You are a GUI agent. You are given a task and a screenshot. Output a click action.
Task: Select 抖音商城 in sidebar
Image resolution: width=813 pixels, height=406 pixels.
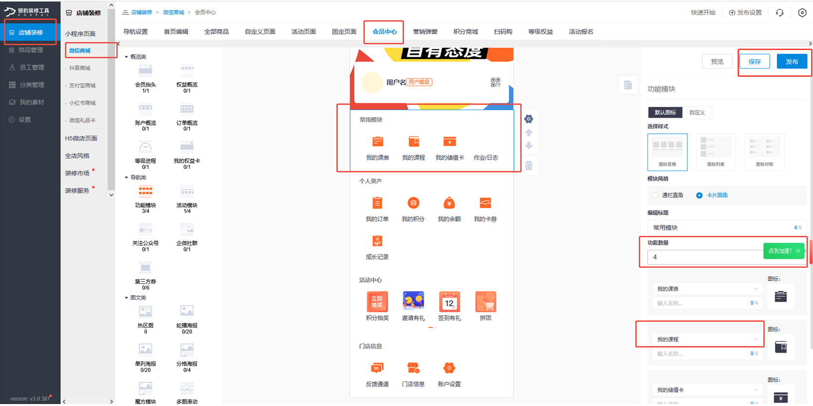pyautogui.click(x=80, y=68)
